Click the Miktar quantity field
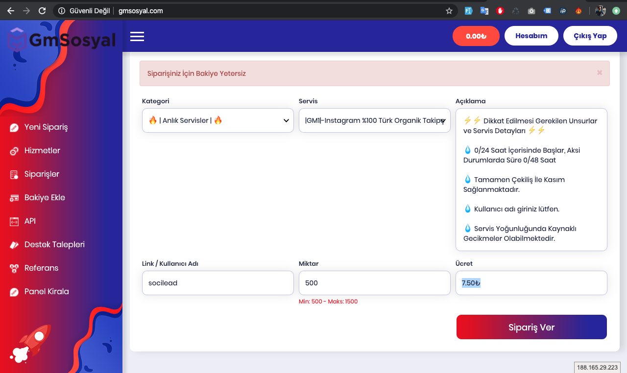Viewport: 627px width, 373px height. [375, 283]
